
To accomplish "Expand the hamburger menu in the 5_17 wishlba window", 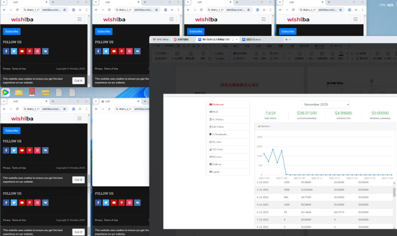I will pyautogui.click(x=79, y=119).
